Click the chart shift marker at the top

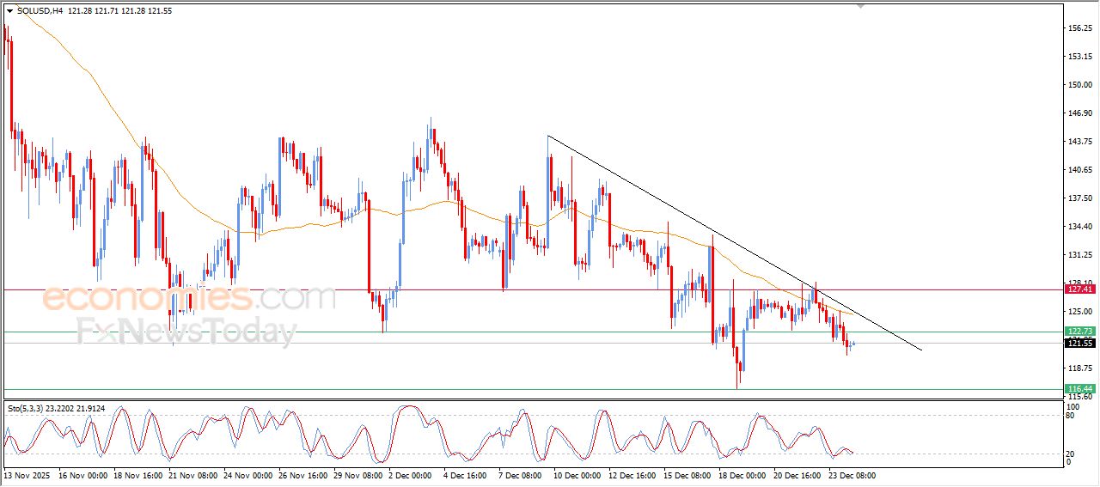[x=861, y=6]
